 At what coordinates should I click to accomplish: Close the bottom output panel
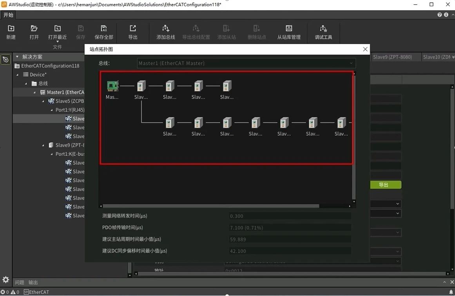pos(452,282)
